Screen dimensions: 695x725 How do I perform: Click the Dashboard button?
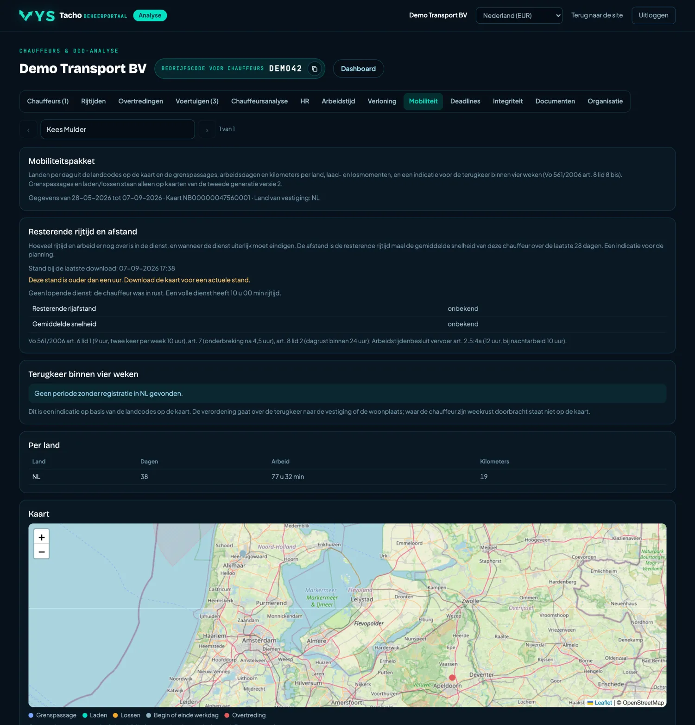point(358,69)
